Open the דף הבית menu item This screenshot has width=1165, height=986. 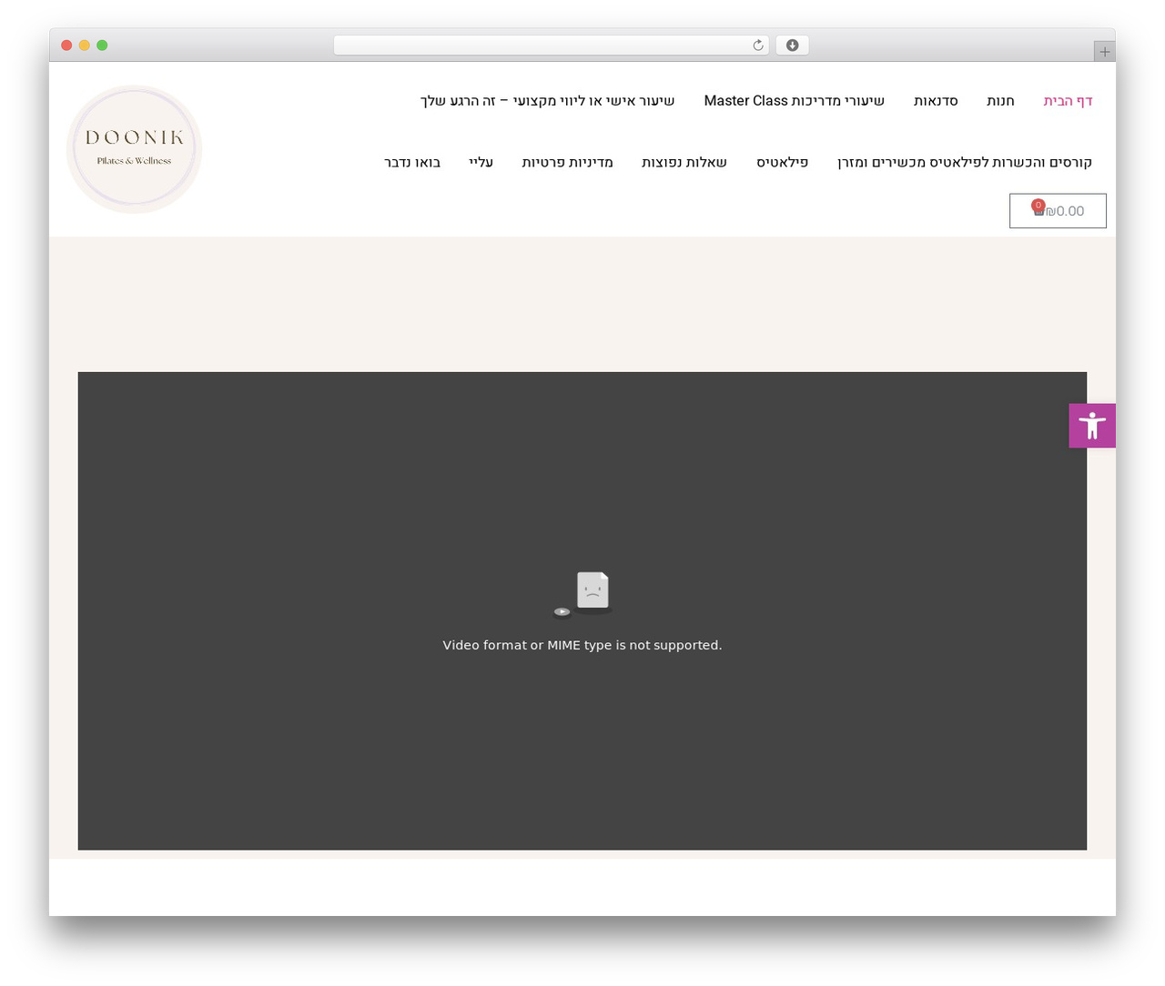pyautogui.click(x=1068, y=101)
